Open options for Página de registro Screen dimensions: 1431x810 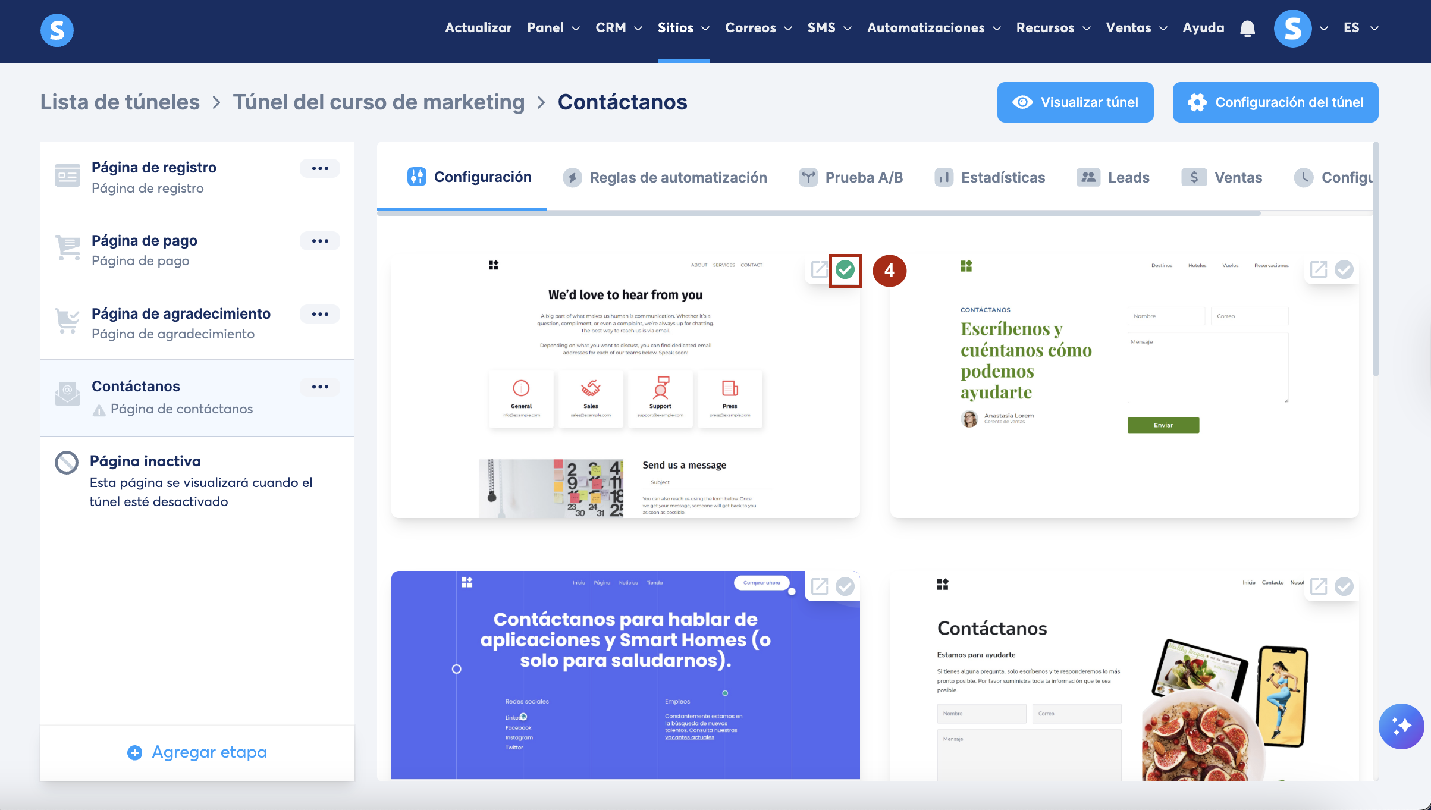point(320,168)
